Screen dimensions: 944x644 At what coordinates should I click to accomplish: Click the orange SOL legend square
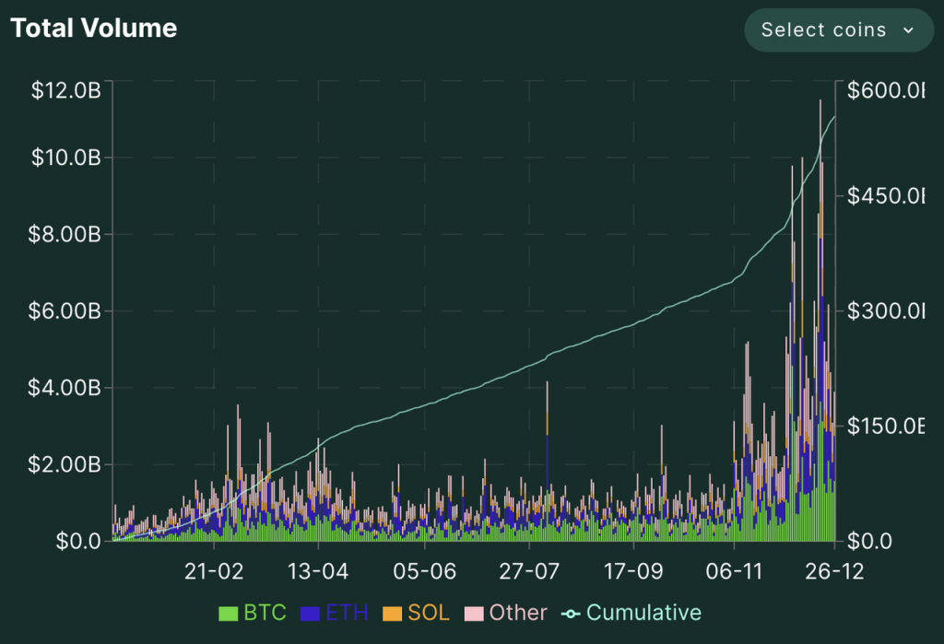tap(392, 614)
